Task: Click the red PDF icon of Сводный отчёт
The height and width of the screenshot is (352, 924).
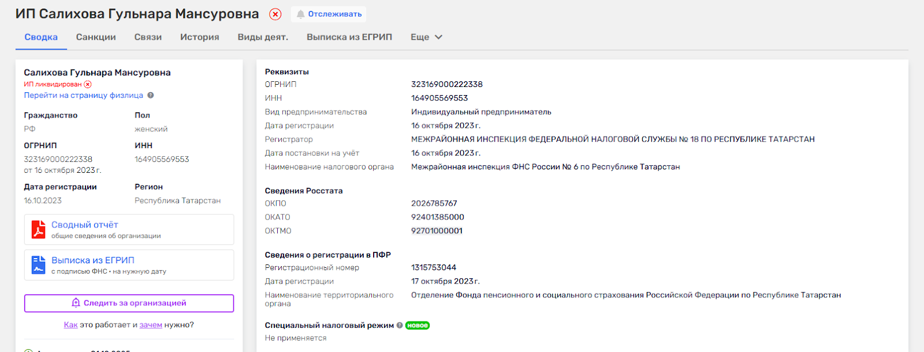Action: [x=38, y=229]
